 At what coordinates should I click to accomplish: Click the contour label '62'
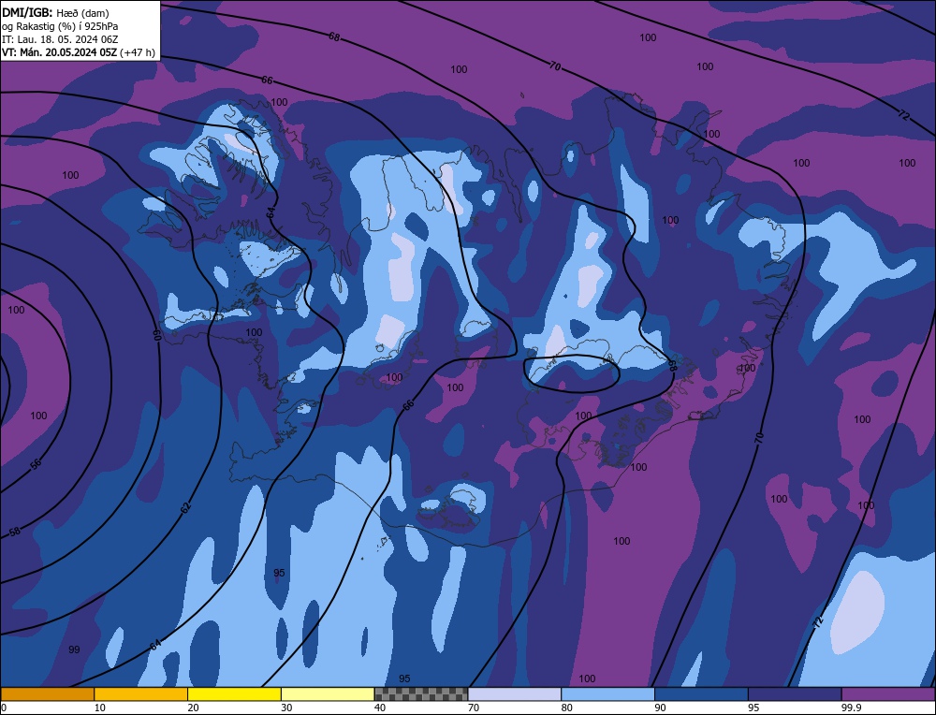pyautogui.click(x=185, y=508)
